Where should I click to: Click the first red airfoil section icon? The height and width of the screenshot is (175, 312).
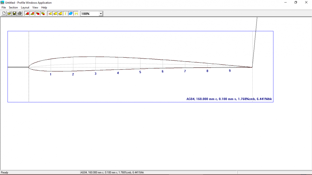27,14
